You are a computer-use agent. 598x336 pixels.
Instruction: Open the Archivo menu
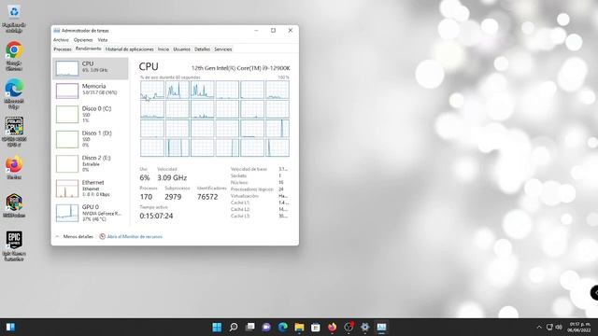pyautogui.click(x=61, y=39)
